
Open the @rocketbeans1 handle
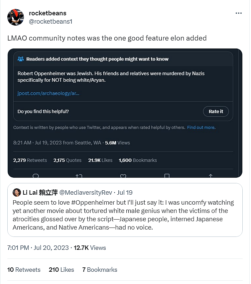pos(51,21)
